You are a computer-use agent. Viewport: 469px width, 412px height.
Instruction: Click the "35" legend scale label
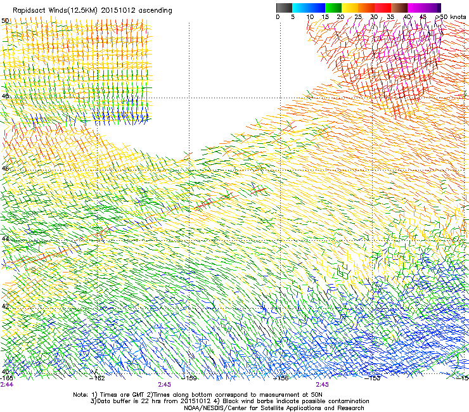390,16
